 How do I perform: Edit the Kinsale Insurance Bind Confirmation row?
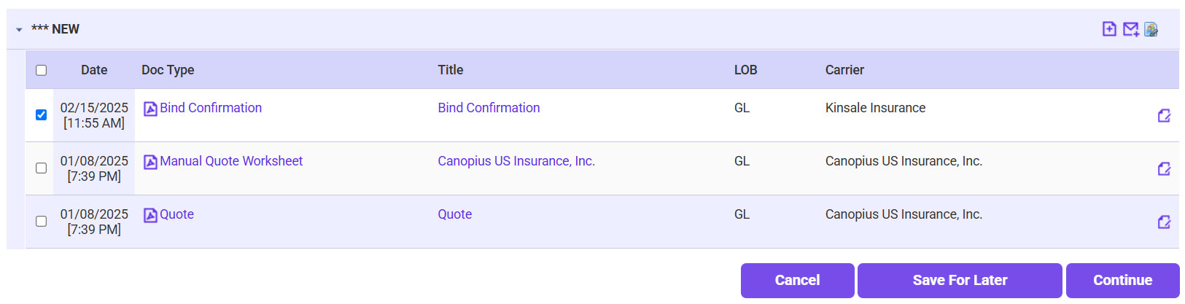pyautogui.click(x=1164, y=115)
